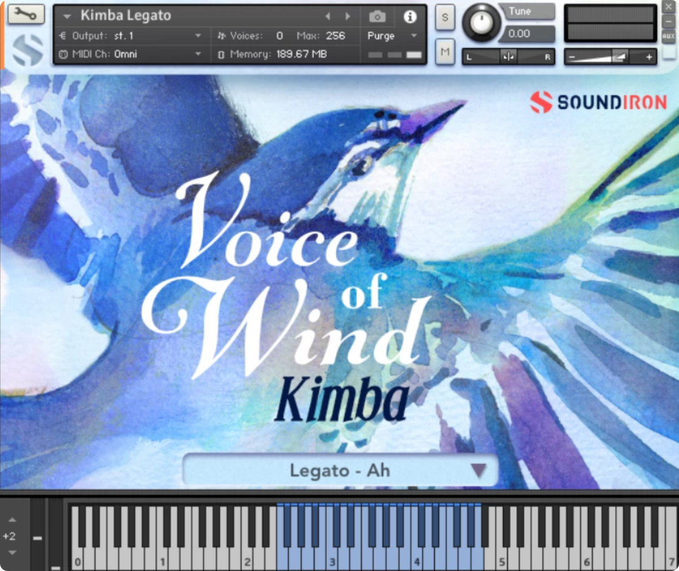Decrease volume with minus button
Viewport: 679px width, 571px height.
coord(572,56)
